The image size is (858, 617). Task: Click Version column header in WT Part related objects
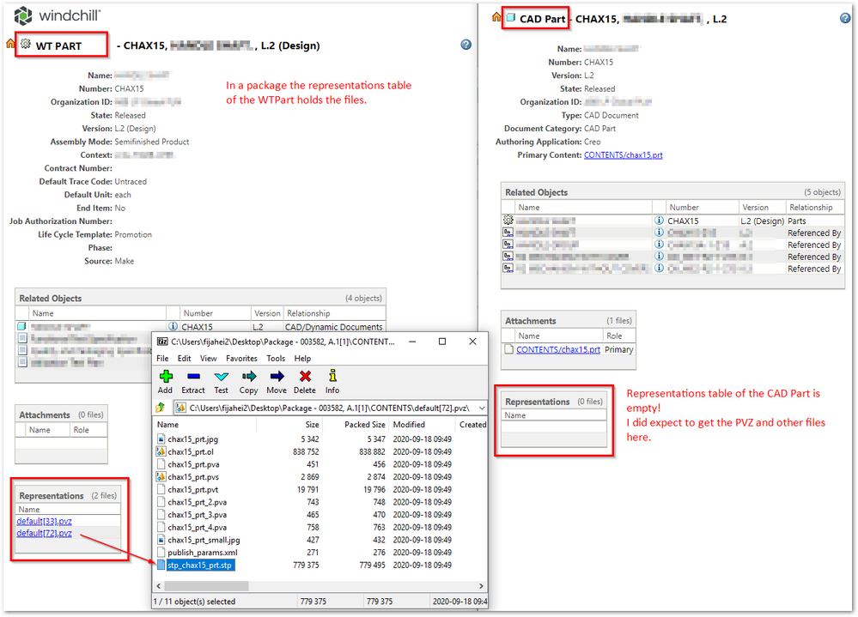(267, 314)
